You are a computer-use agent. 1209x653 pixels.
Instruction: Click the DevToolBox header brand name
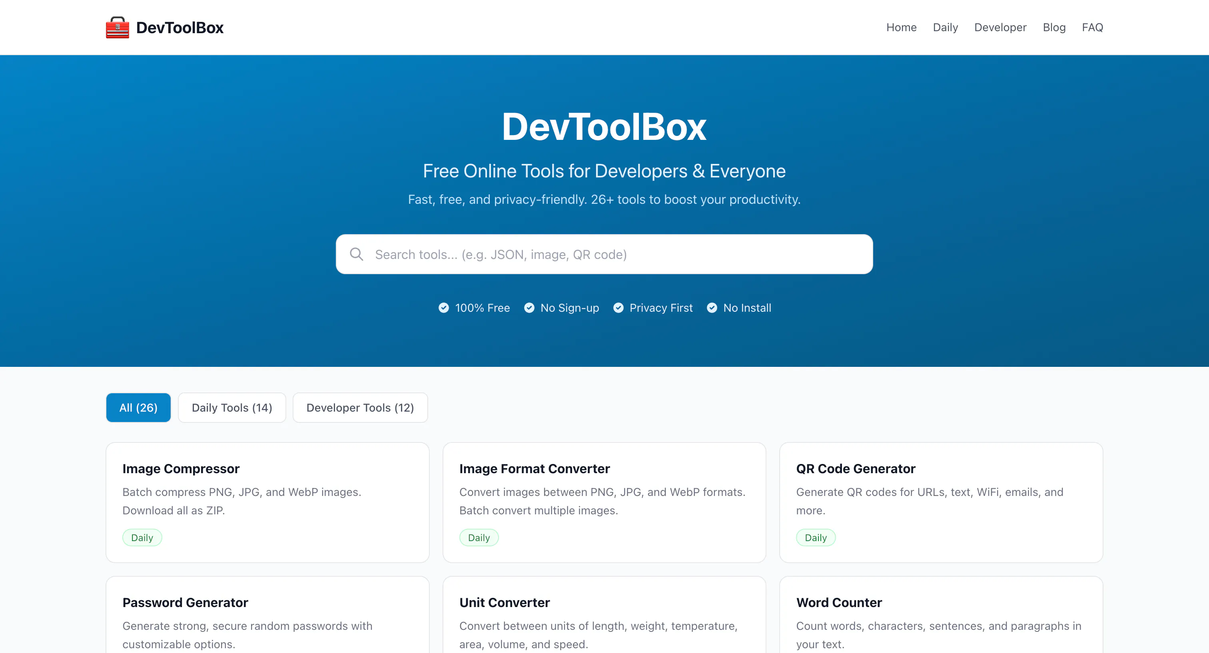coord(180,28)
